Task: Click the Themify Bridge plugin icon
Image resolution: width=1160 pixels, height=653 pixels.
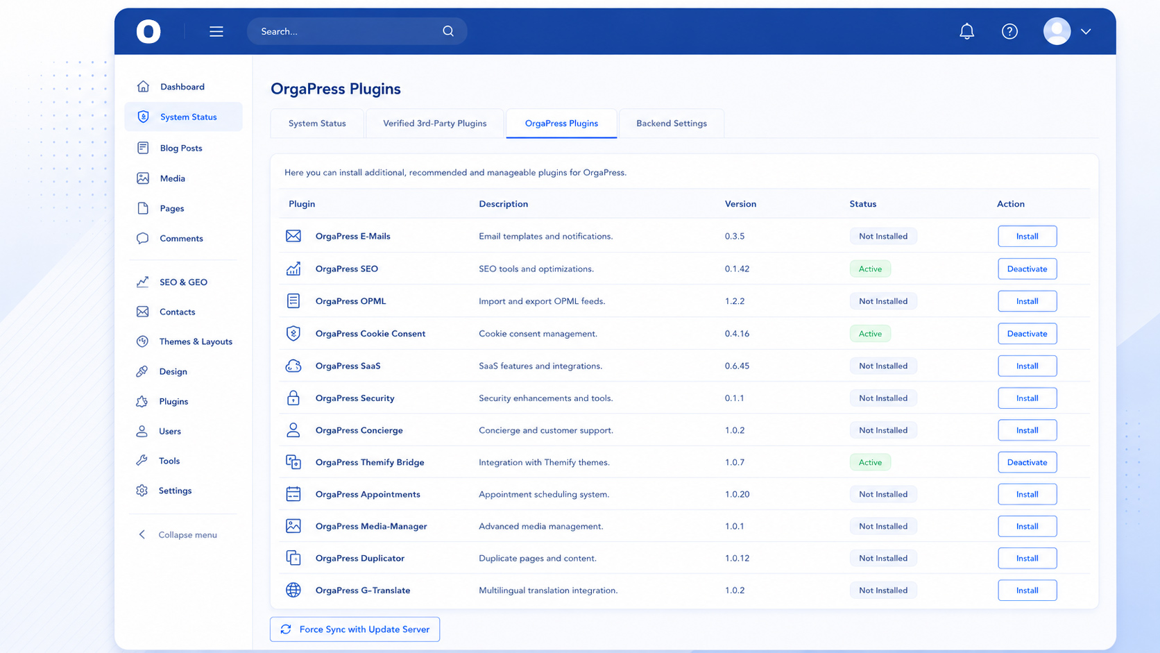Action: point(293,462)
